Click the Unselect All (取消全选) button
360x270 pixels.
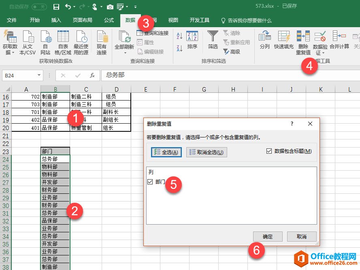(207, 152)
